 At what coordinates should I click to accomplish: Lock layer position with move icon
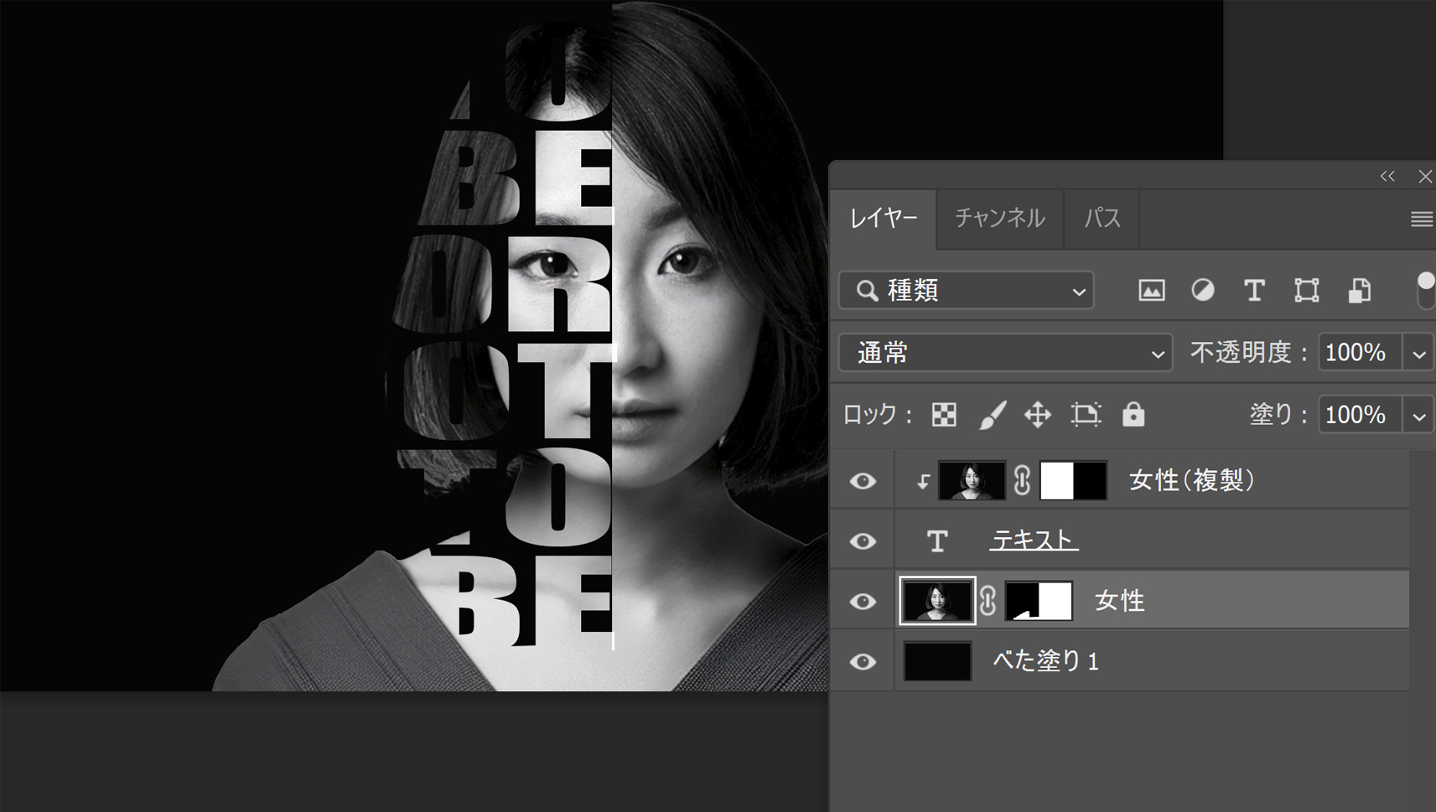coord(1038,415)
